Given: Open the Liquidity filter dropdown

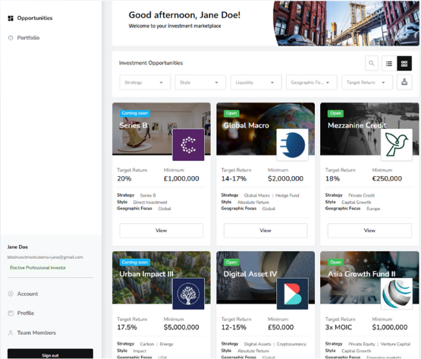Looking at the screenshot, I should tap(256, 82).
